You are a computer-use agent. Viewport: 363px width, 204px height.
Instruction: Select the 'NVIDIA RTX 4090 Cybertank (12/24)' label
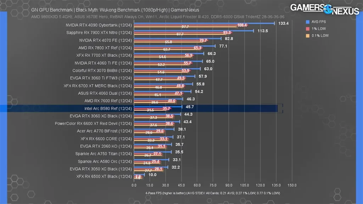(99, 25)
